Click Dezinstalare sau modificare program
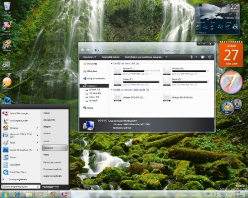This screenshot has width=248, height=198. point(143,57)
